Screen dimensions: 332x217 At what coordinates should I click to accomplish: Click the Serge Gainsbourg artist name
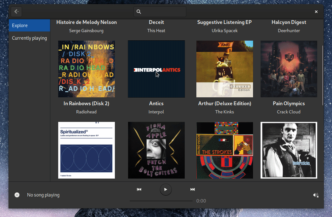coord(87,31)
